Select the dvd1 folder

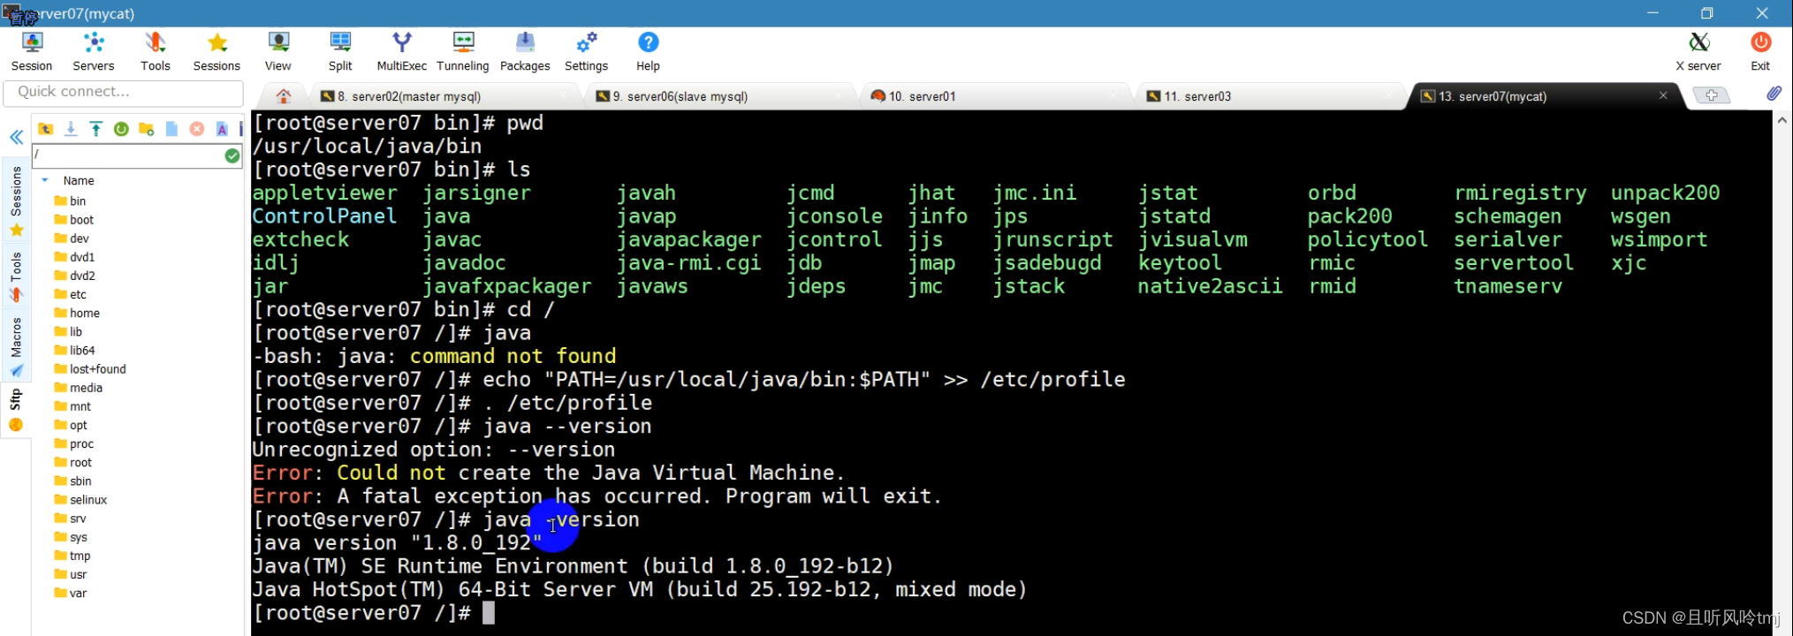tap(75, 257)
